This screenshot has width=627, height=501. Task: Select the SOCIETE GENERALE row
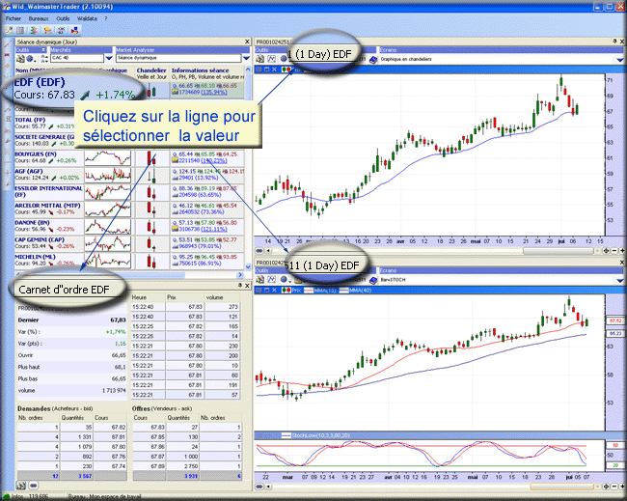[44, 140]
